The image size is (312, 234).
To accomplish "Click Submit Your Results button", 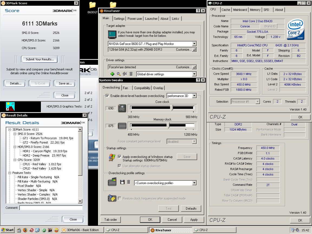I will tap(40, 59).
